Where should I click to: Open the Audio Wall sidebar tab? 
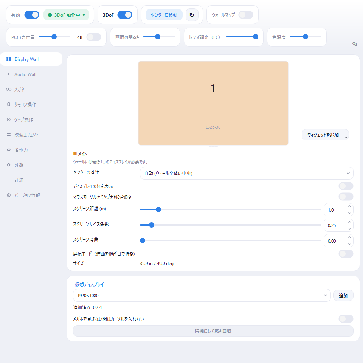(31, 74)
